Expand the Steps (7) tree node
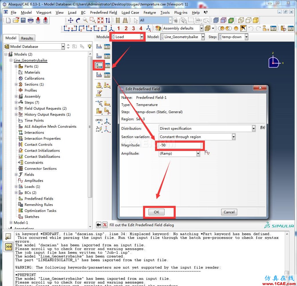Image resolution: width=297 pixels, height=286 pixels. (x=16, y=102)
